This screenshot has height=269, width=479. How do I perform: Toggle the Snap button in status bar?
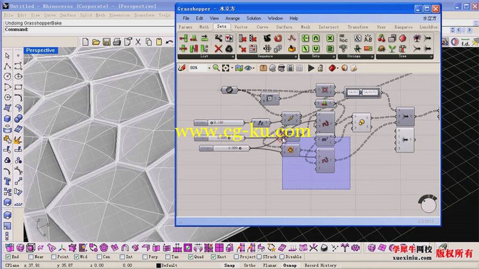click(229, 265)
